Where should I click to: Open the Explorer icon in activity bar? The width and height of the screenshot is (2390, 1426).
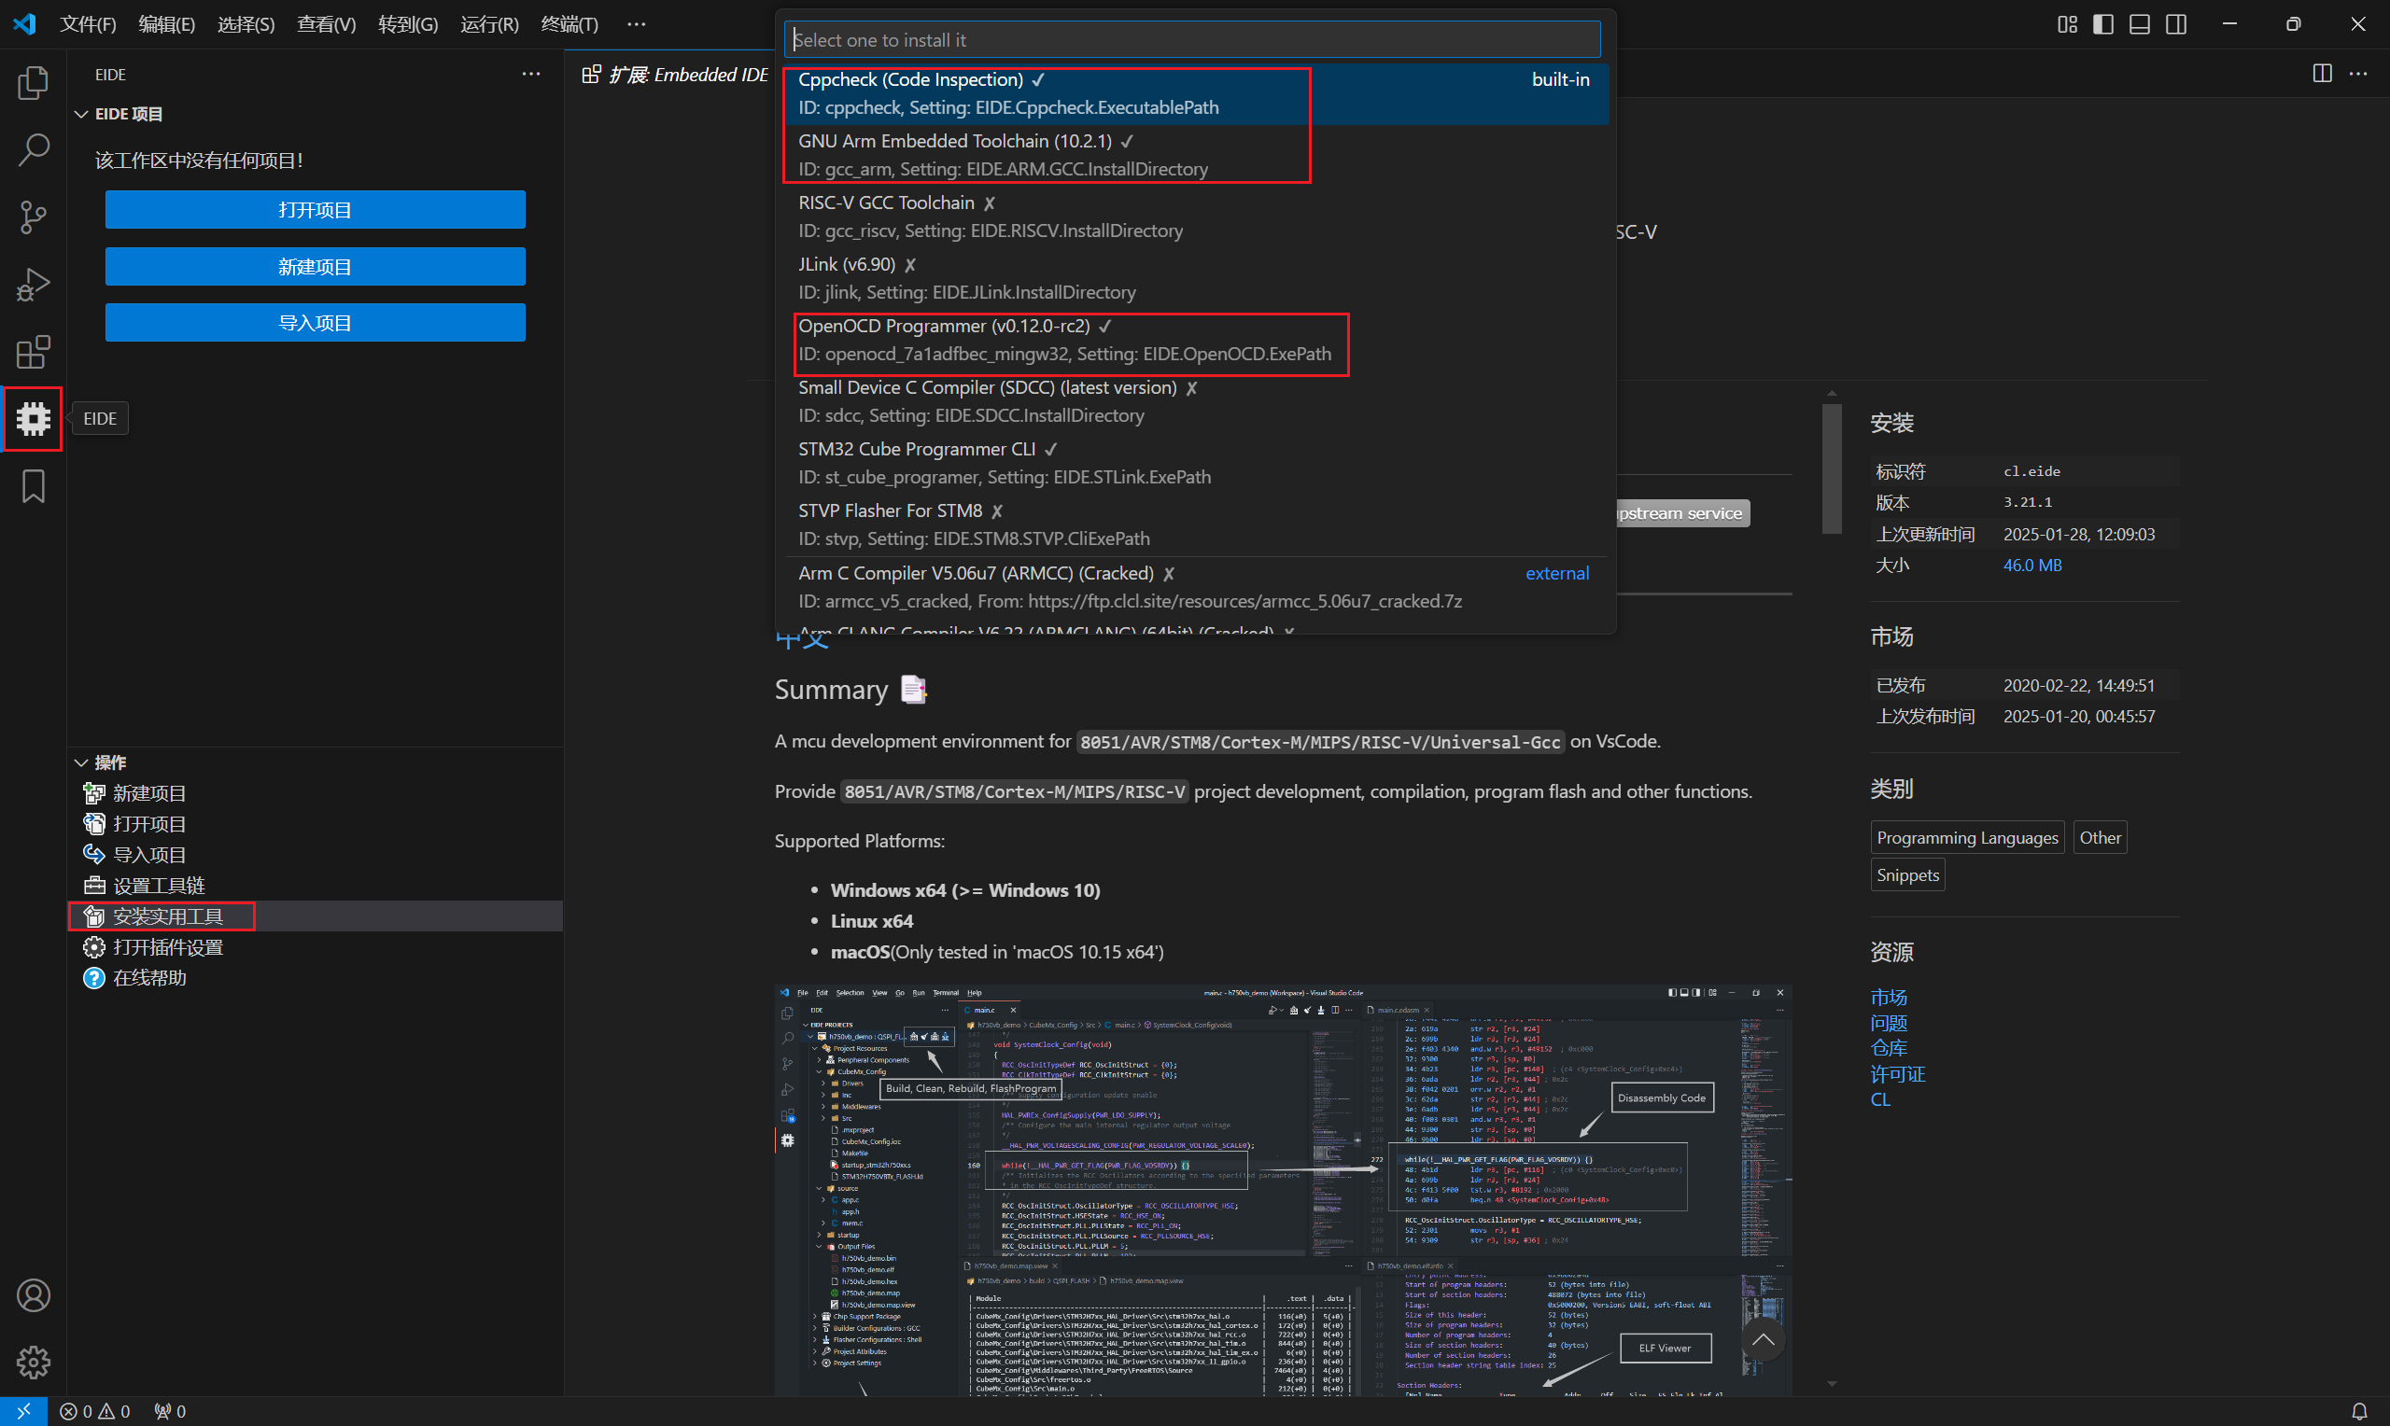33,83
